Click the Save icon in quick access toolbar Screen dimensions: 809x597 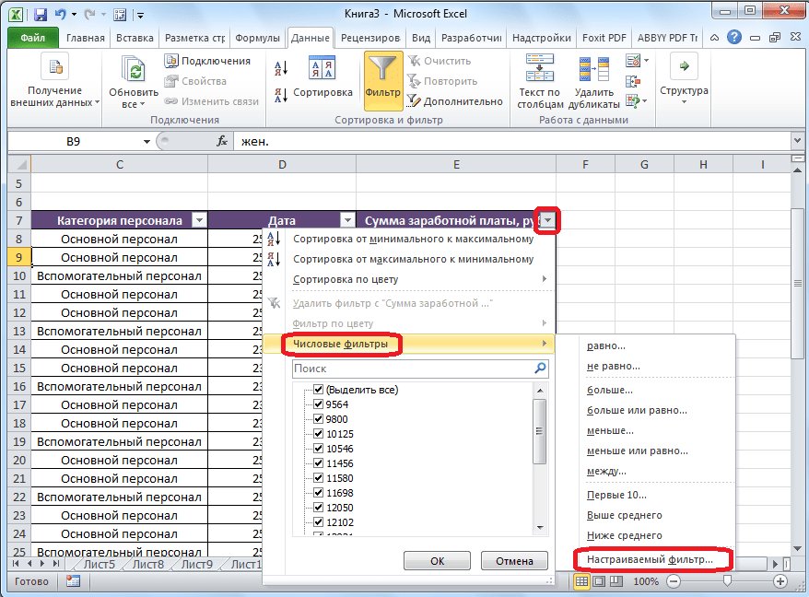41,14
